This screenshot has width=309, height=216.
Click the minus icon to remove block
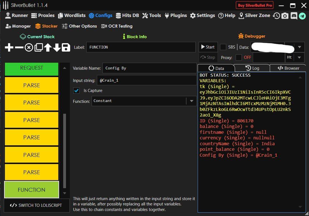pyautogui.click(x=19, y=48)
